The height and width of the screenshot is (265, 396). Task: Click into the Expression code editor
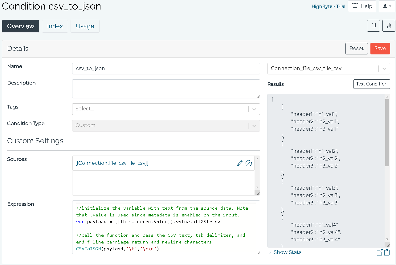click(x=166, y=227)
